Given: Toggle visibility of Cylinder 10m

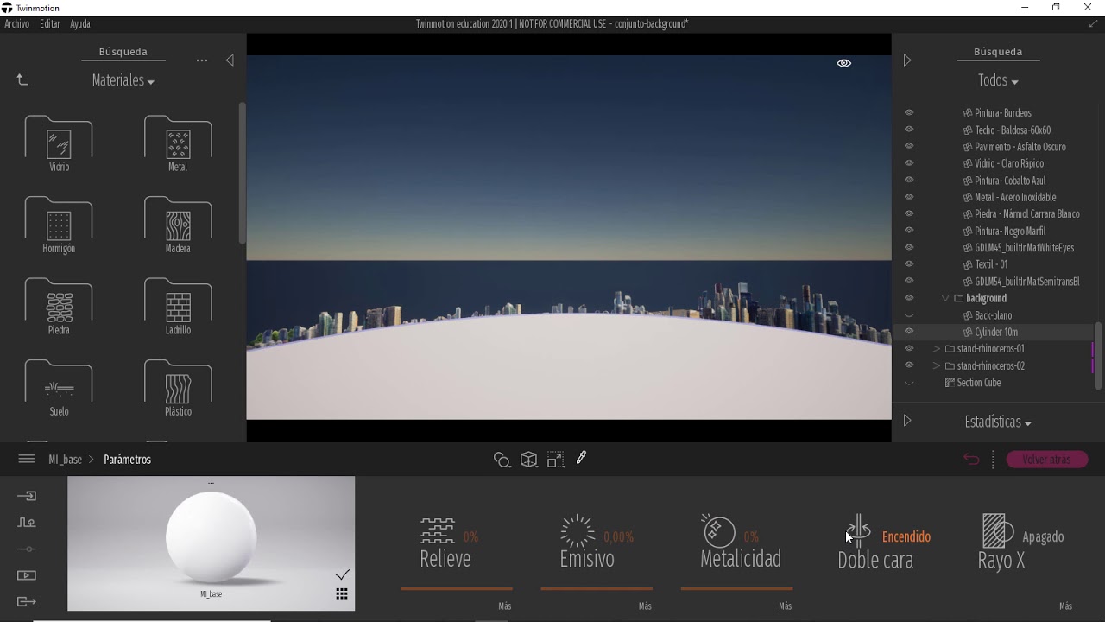Looking at the screenshot, I should pos(909,332).
